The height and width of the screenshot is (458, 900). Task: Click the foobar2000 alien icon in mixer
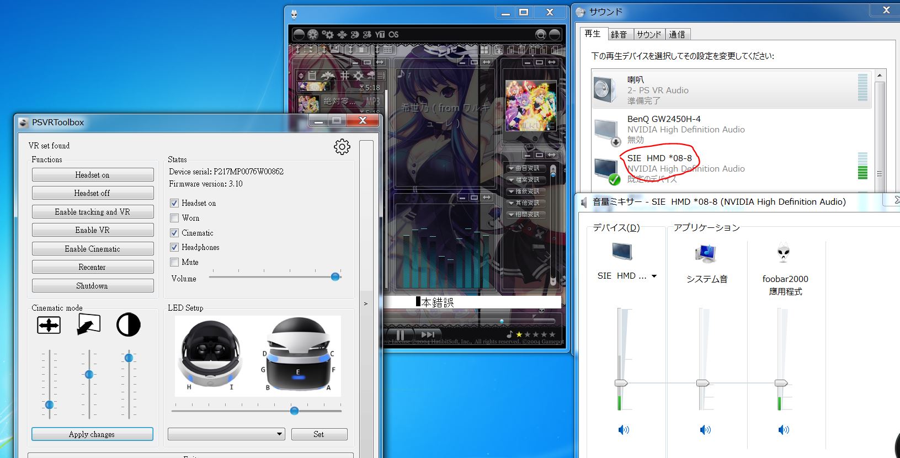pos(784,253)
